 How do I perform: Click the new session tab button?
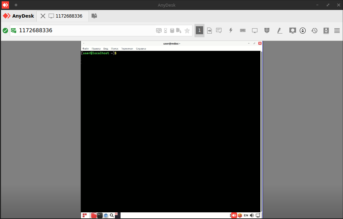pos(94,16)
